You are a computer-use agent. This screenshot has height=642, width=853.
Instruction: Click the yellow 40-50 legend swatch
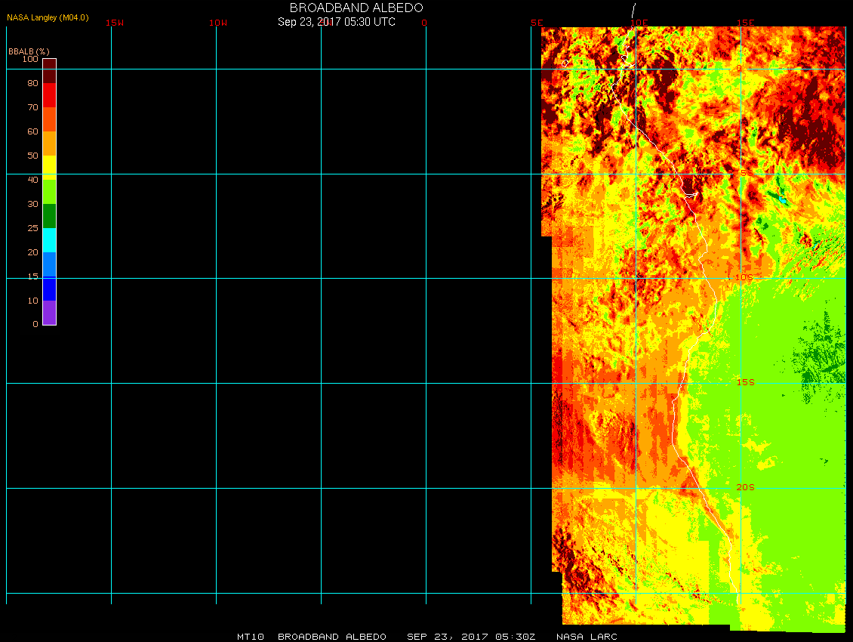(49, 167)
